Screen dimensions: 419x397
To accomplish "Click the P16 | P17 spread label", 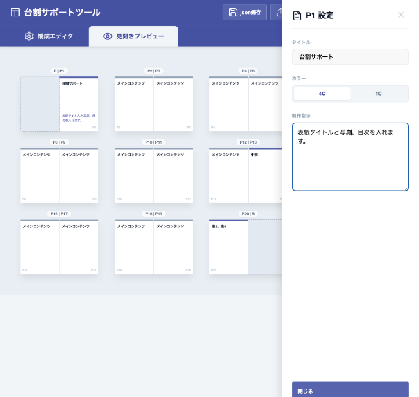I will [59, 214].
